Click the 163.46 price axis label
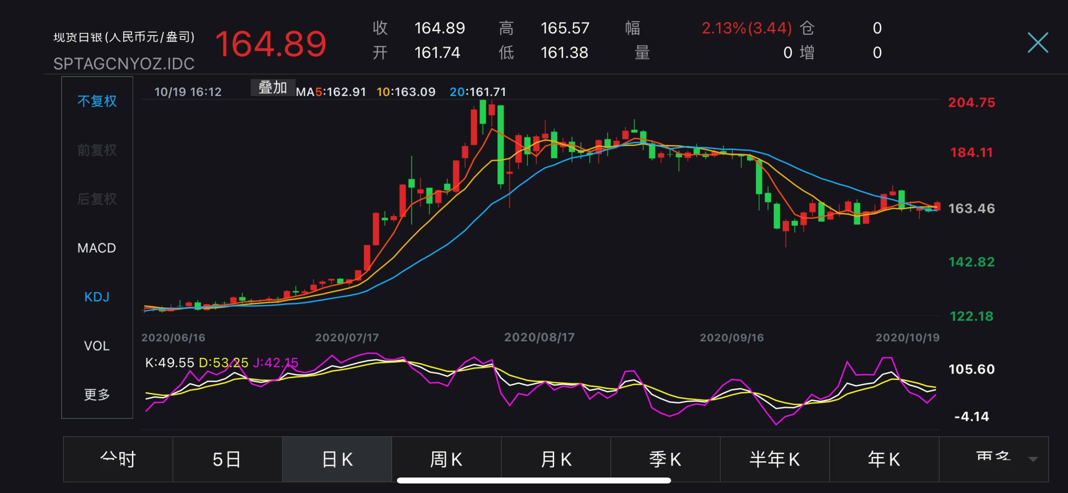 pyautogui.click(x=971, y=208)
